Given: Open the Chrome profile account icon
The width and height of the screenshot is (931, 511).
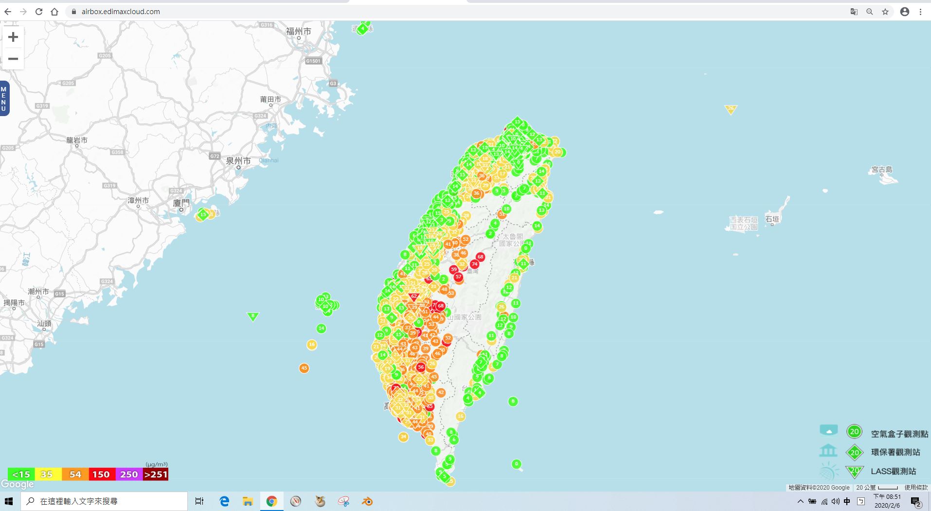Looking at the screenshot, I should point(905,12).
